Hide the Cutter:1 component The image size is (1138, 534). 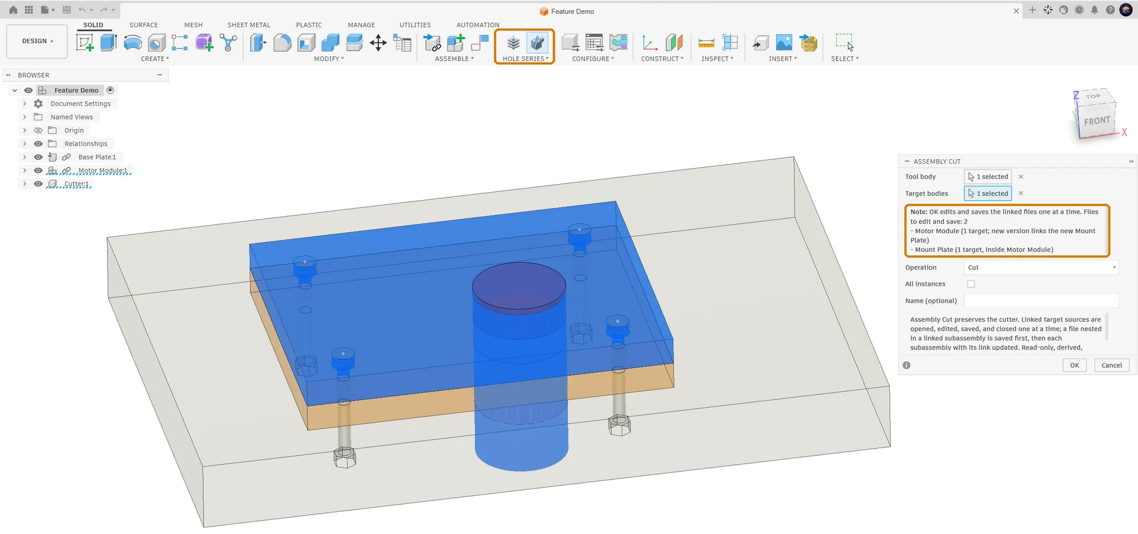coord(38,184)
